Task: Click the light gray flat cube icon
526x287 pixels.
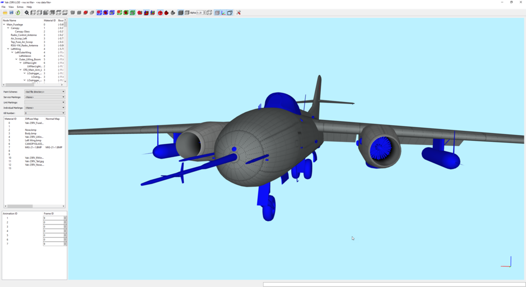Action: (x=92, y=13)
